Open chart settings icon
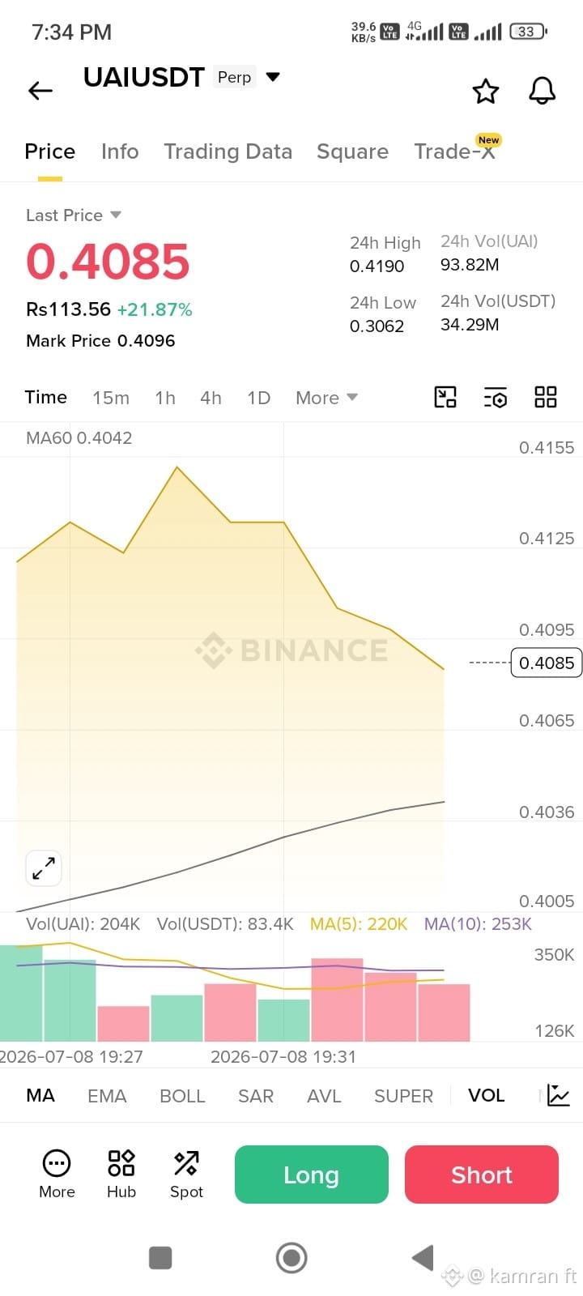This screenshot has height=1296, width=583. (496, 397)
